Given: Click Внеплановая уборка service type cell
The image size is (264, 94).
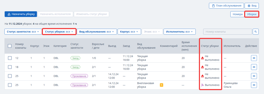Looking at the screenshot, I should pos(146,85).
